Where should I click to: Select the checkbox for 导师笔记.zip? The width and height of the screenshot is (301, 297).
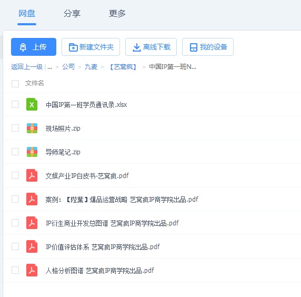click(x=15, y=152)
